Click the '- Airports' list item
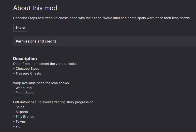The height and width of the screenshot is (132, 196). point(21,112)
